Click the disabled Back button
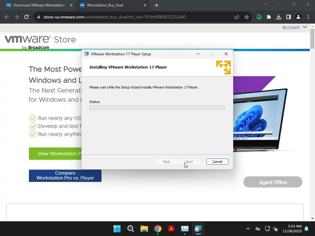 coord(166,162)
